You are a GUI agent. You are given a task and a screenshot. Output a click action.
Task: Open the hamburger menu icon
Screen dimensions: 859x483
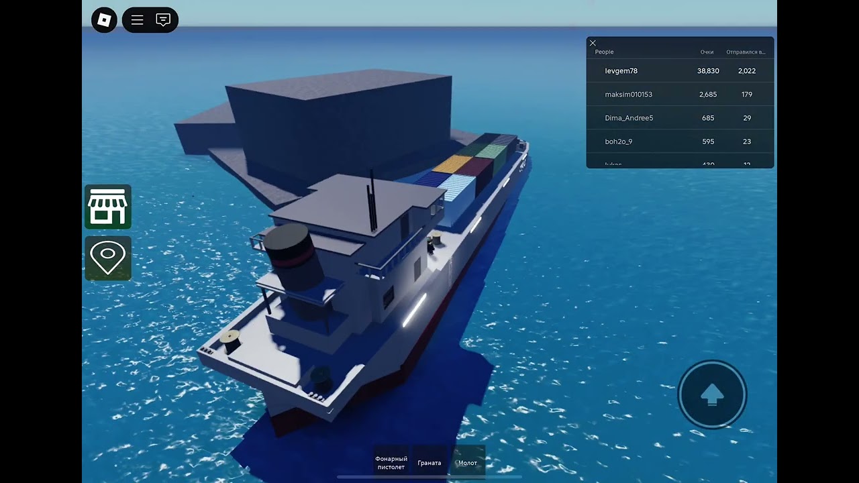[x=138, y=20]
